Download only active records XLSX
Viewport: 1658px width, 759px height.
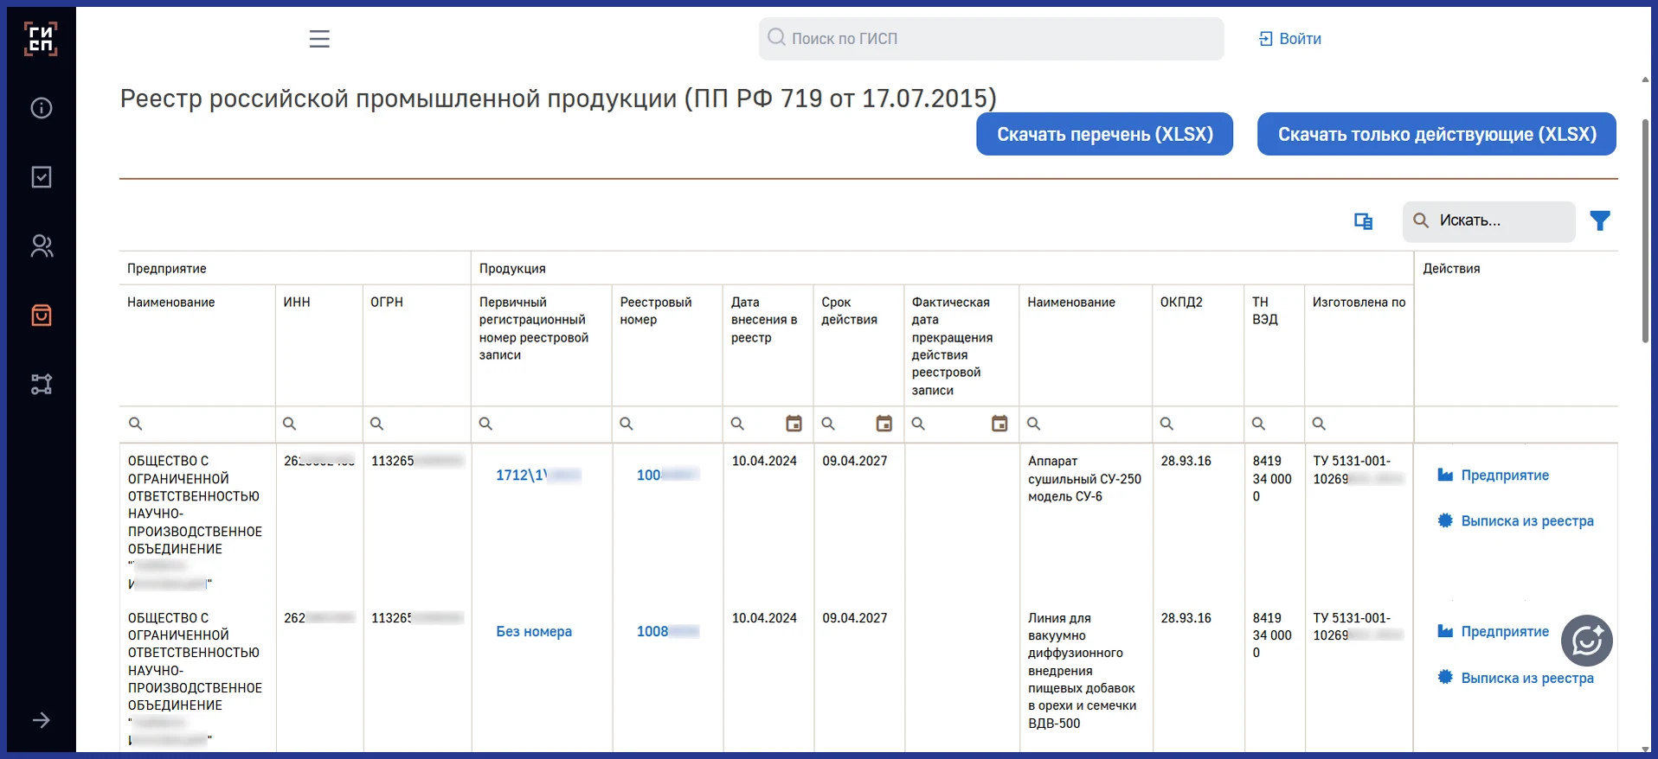coord(1436,134)
